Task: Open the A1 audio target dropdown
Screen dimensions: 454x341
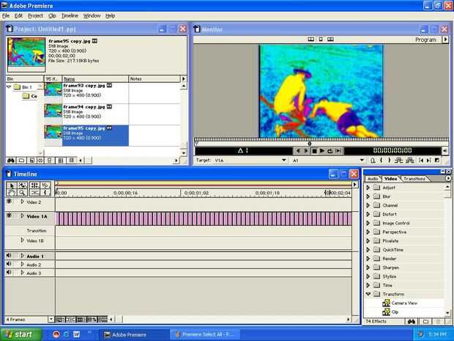Action: pyautogui.click(x=362, y=160)
